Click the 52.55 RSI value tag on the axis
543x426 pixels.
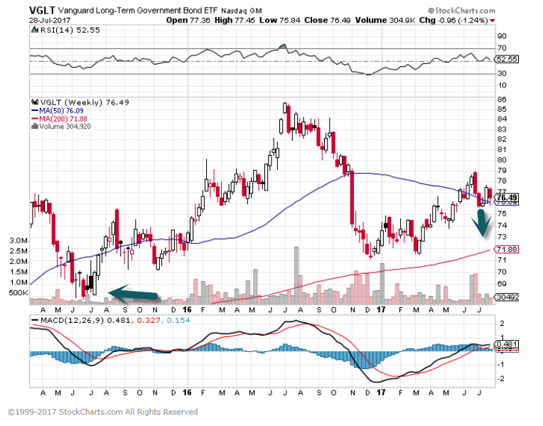(x=507, y=59)
